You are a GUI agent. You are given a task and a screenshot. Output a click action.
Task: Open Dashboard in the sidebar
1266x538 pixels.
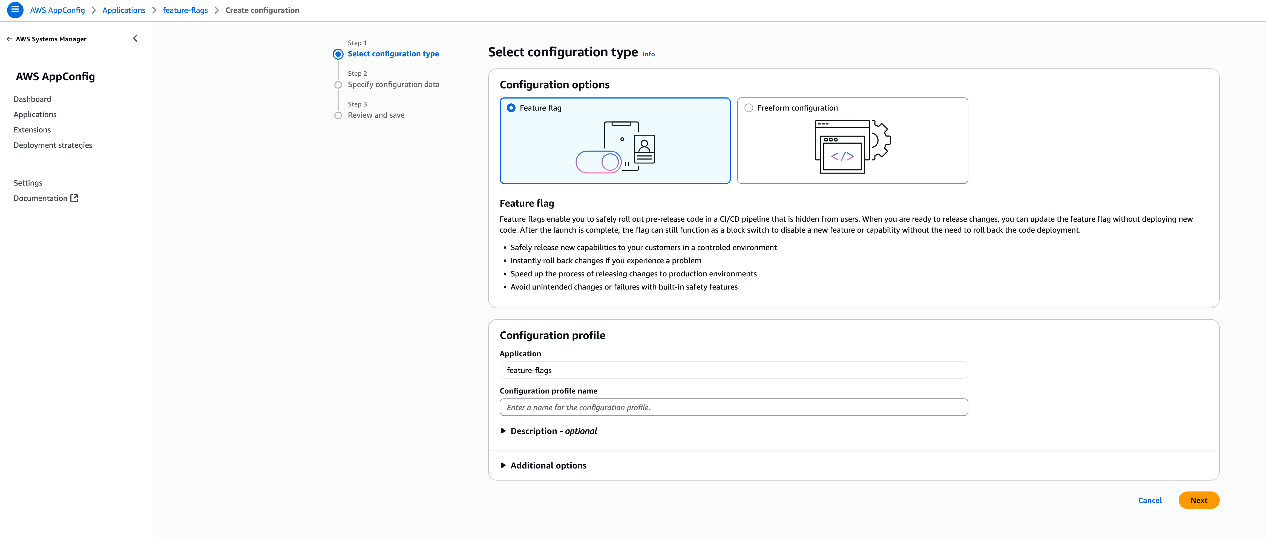click(x=32, y=99)
